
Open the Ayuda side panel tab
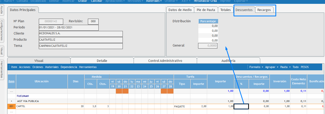tap(2, 11)
